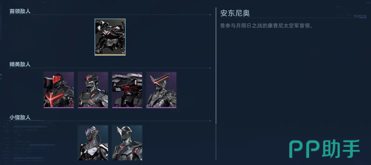This screenshot has width=371, height=165.
Task: Select the heavy mech elite with twin cannons
Action: coord(127,90)
